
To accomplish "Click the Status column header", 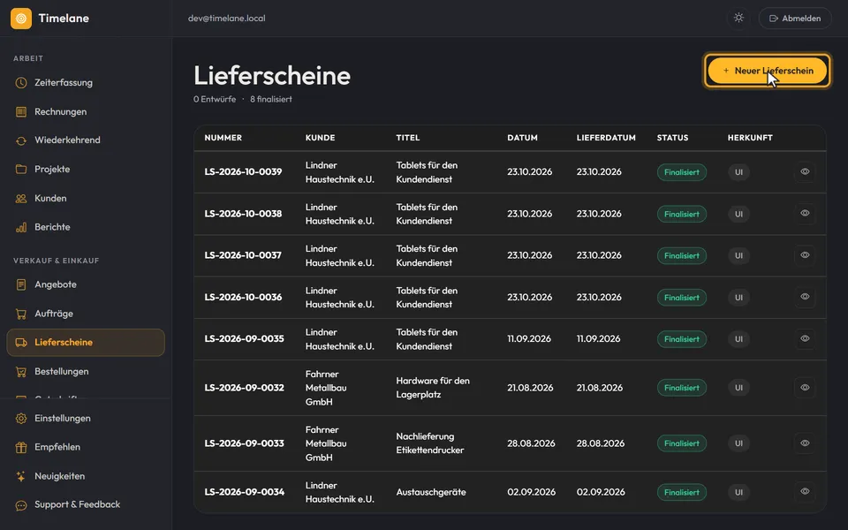I will coord(672,138).
